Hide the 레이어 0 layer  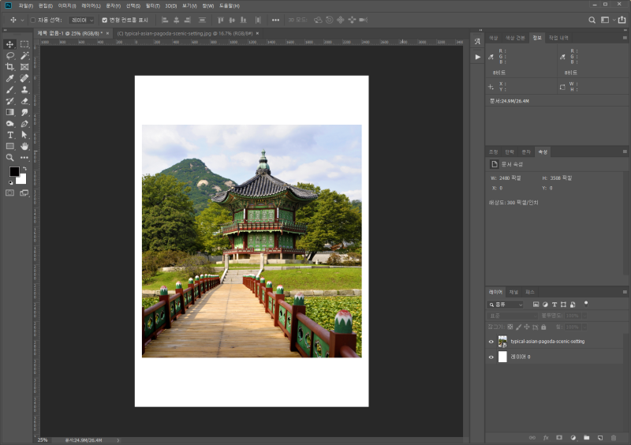[x=491, y=357]
